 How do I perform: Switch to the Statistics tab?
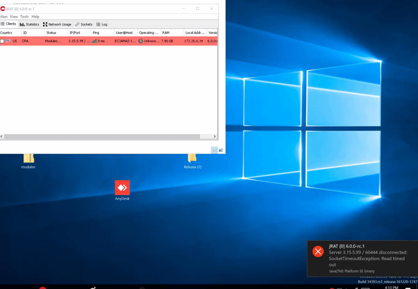(x=29, y=24)
